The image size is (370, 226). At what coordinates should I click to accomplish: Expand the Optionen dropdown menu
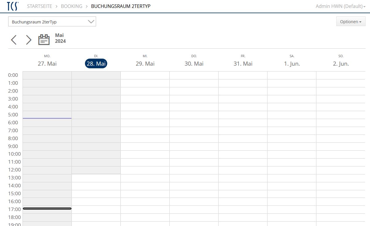[x=351, y=21]
